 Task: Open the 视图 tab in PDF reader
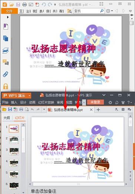[35, 11]
